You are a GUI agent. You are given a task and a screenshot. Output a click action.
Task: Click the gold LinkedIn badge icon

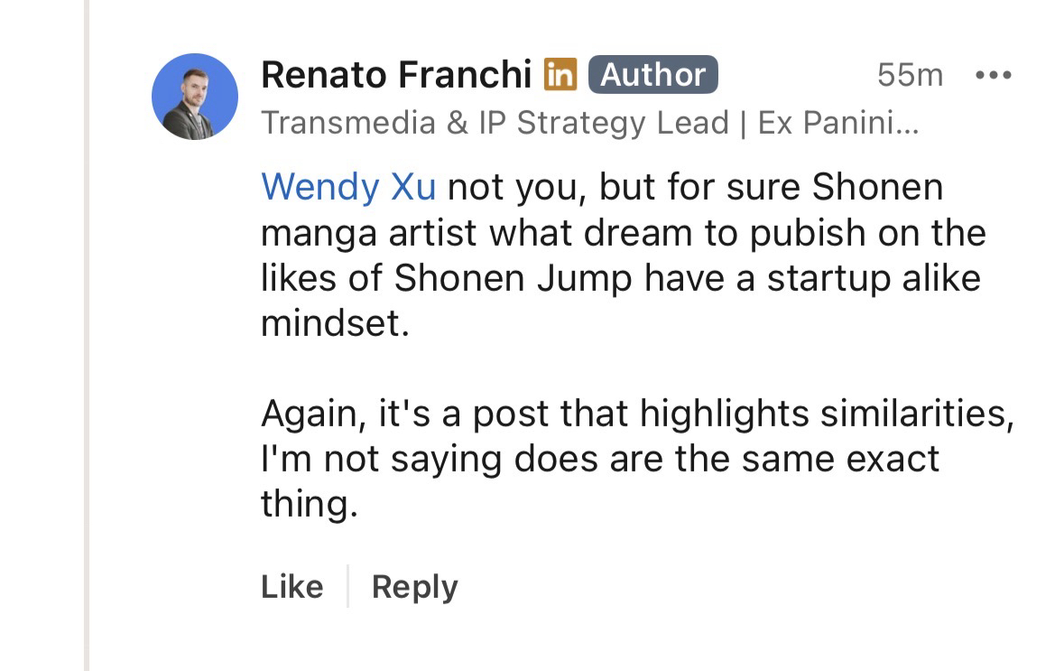560,75
